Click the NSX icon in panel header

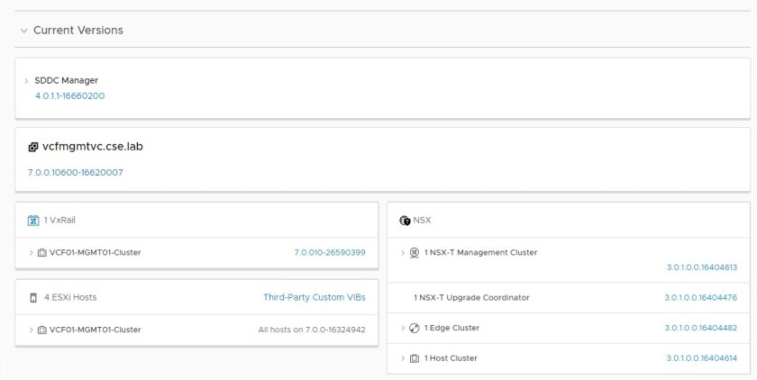(405, 221)
